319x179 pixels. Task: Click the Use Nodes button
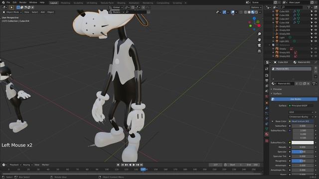point(294,99)
